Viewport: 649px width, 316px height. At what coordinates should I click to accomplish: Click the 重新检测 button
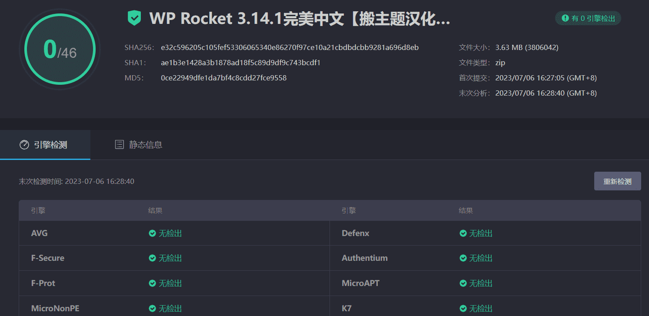[x=617, y=181]
